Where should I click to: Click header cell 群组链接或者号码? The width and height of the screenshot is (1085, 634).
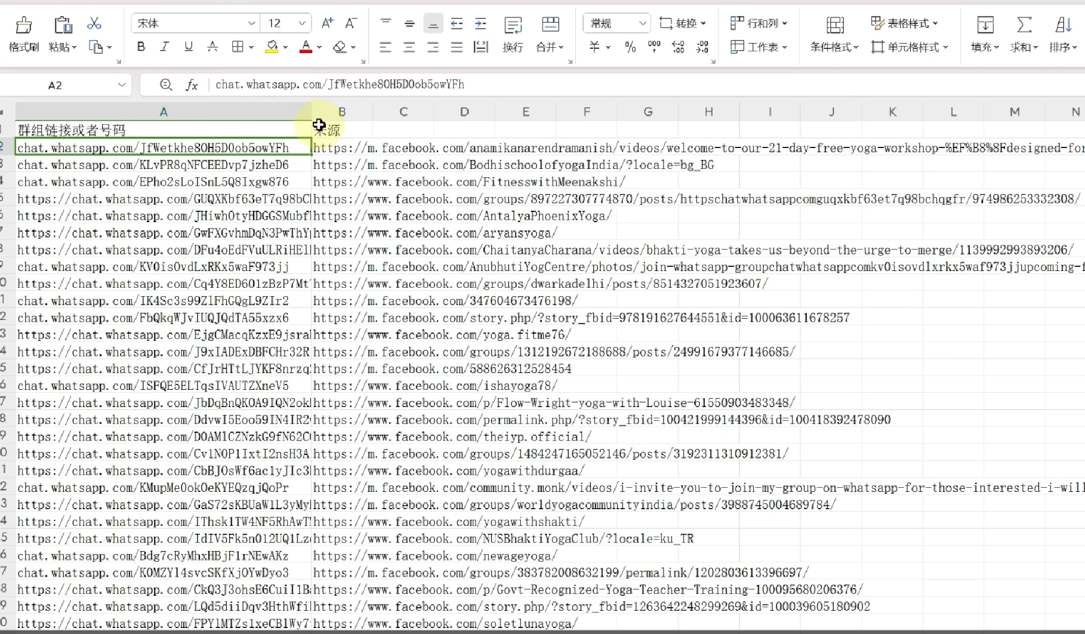tap(164, 130)
